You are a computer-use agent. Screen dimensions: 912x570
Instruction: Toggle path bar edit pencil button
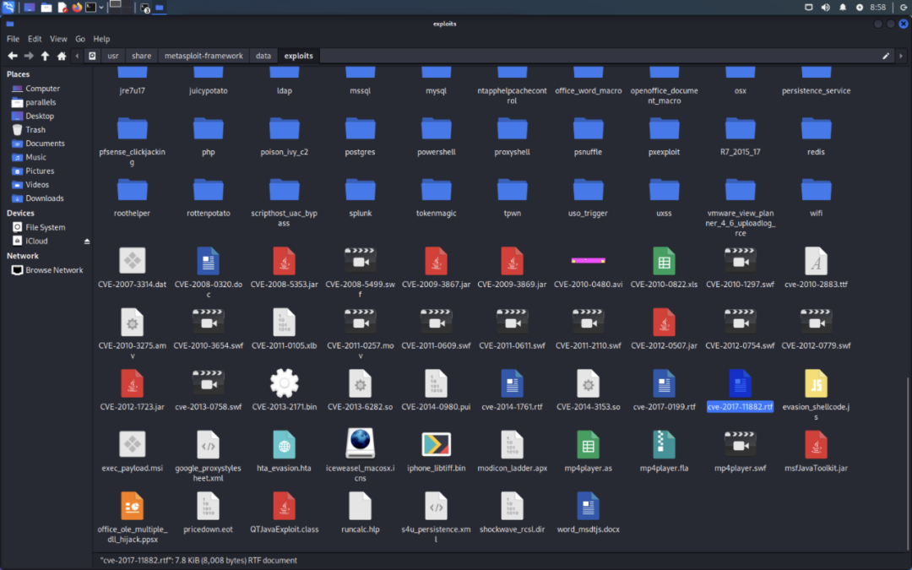886,56
